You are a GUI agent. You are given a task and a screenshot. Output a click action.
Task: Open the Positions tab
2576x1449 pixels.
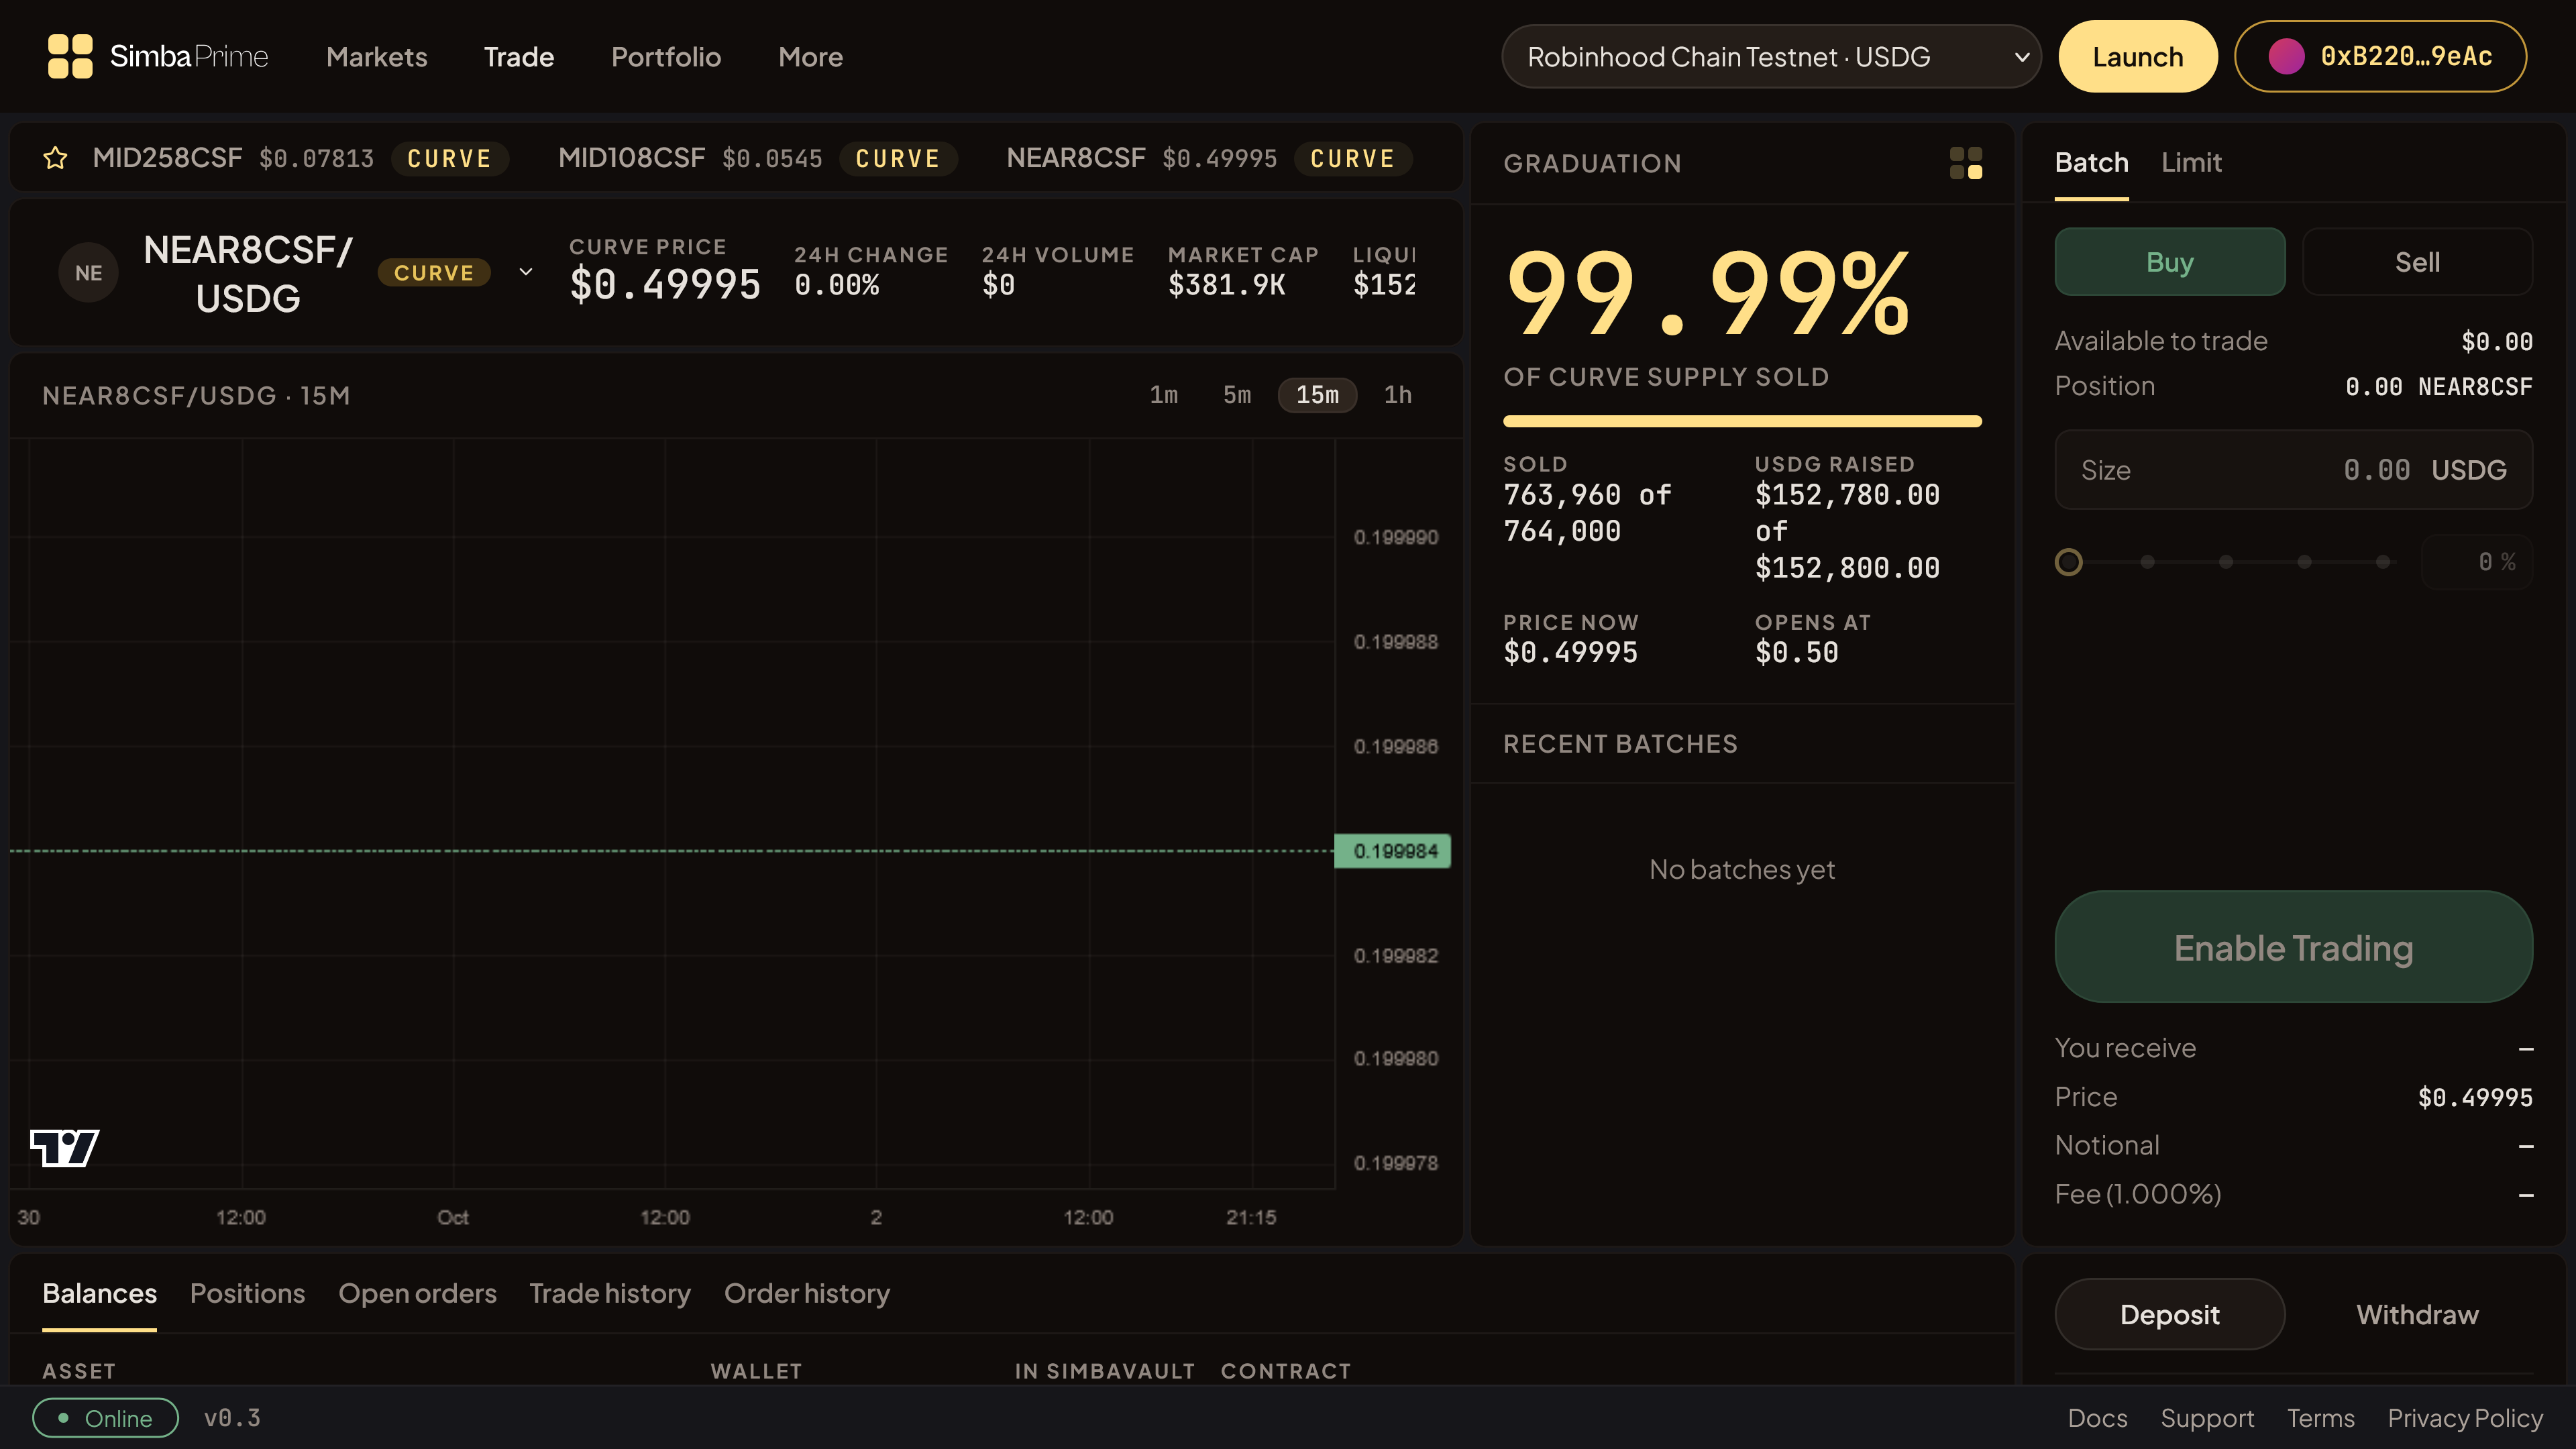[x=247, y=1293]
